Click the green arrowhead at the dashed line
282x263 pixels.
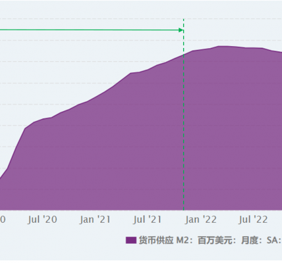[x=181, y=30]
